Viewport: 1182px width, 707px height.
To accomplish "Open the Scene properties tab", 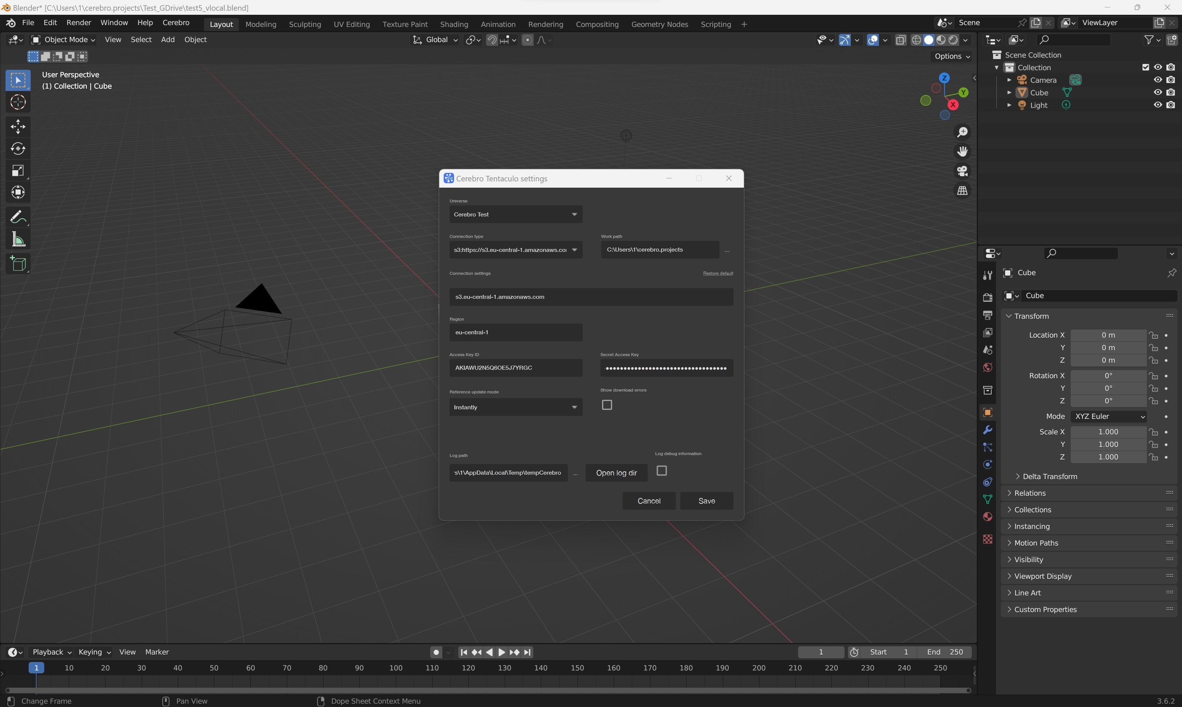I will pos(988,350).
